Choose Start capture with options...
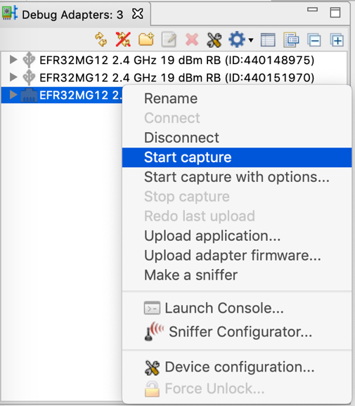The image size is (355, 406). click(x=237, y=177)
